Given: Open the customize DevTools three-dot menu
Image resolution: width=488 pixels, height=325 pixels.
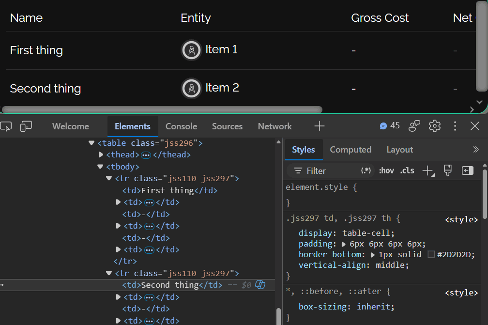Looking at the screenshot, I should [455, 126].
